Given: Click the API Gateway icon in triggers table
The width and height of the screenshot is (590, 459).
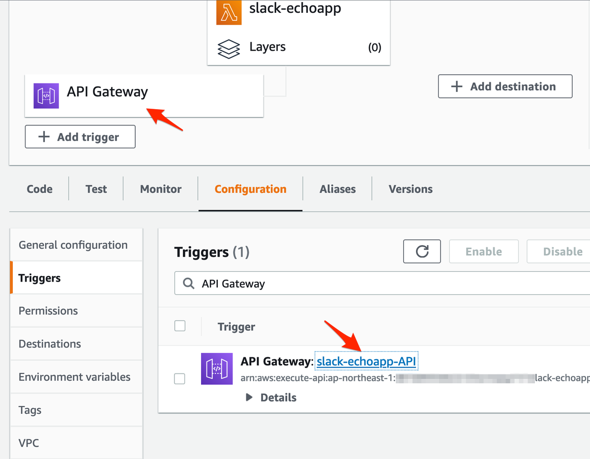Looking at the screenshot, I should tap(217, 369).
